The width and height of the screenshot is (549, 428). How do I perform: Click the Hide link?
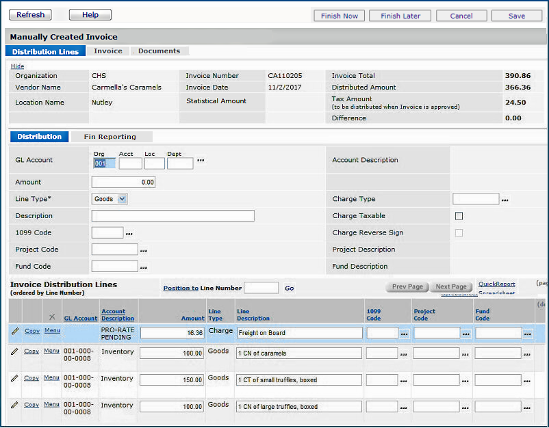(17, 66)
